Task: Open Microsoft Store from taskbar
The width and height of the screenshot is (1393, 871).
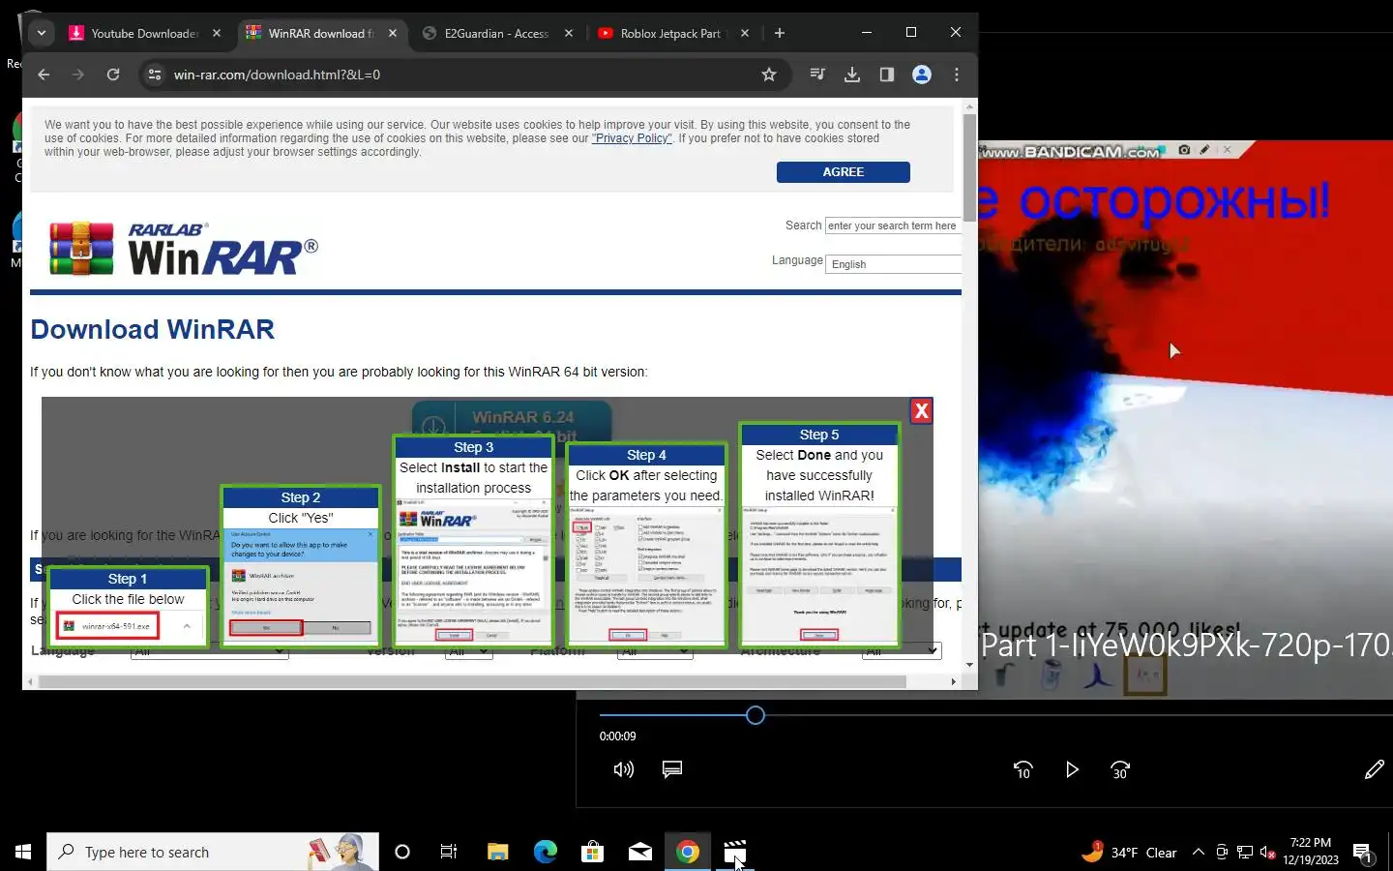Action: [x=592, y=852]
